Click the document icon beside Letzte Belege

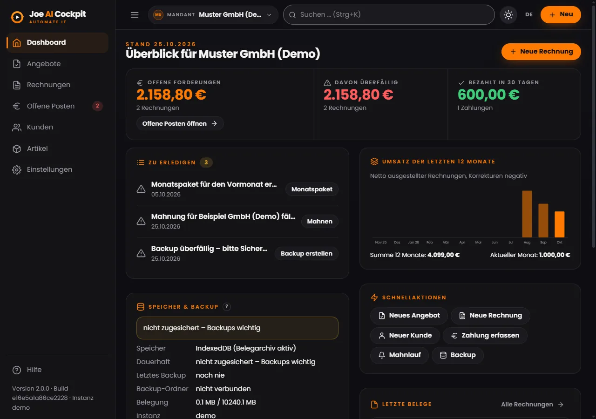[x=374, y=405]
